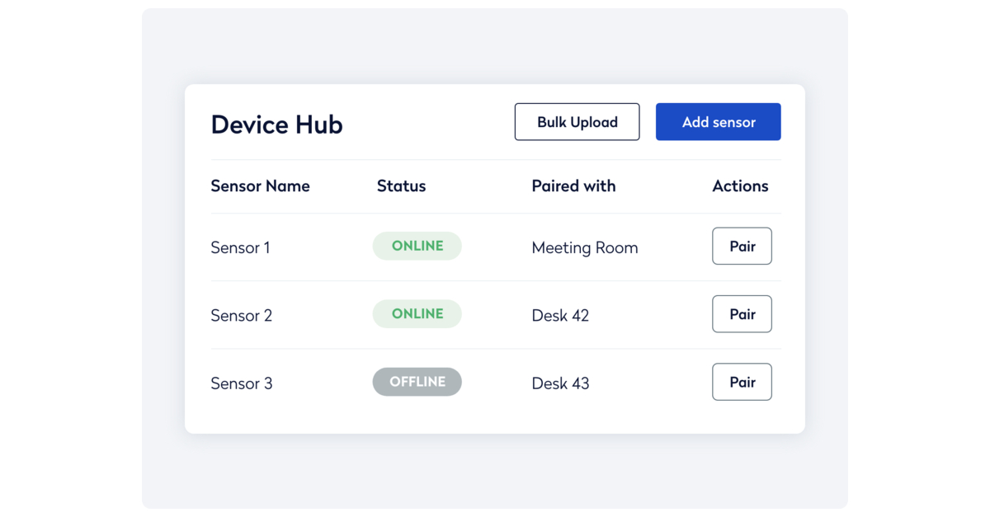Select the Sensor Name column header

[x=260, y=186]
